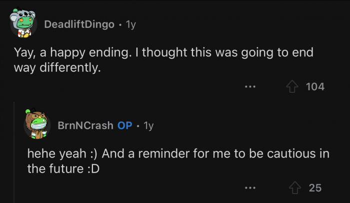350x203 pixels.
Task: Upvote DeadliftDingo's comment with the arrow
Action: click(292, 86)
